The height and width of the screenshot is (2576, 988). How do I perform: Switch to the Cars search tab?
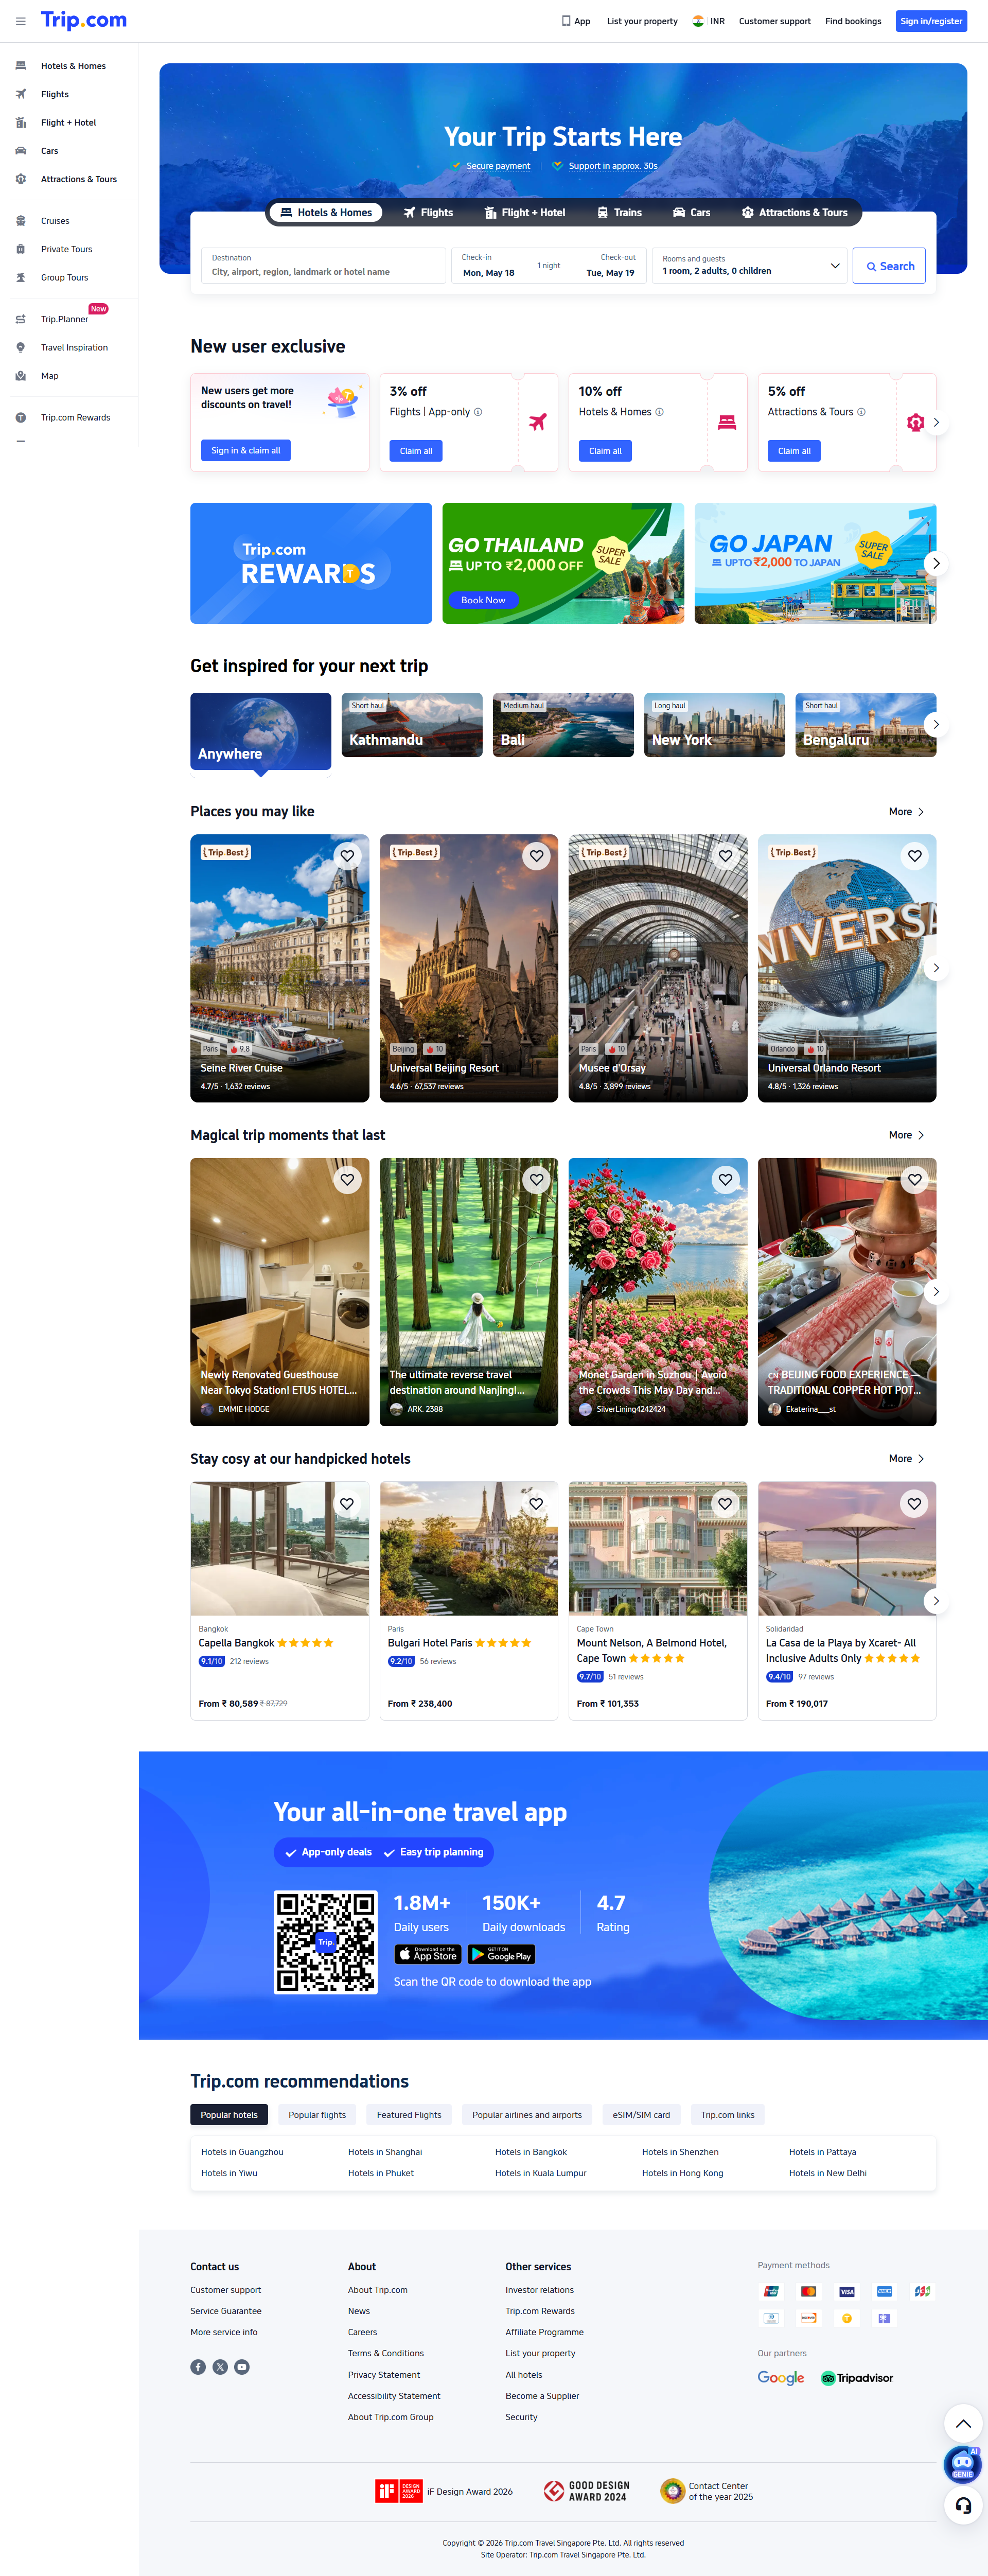(x=692, y=213)
